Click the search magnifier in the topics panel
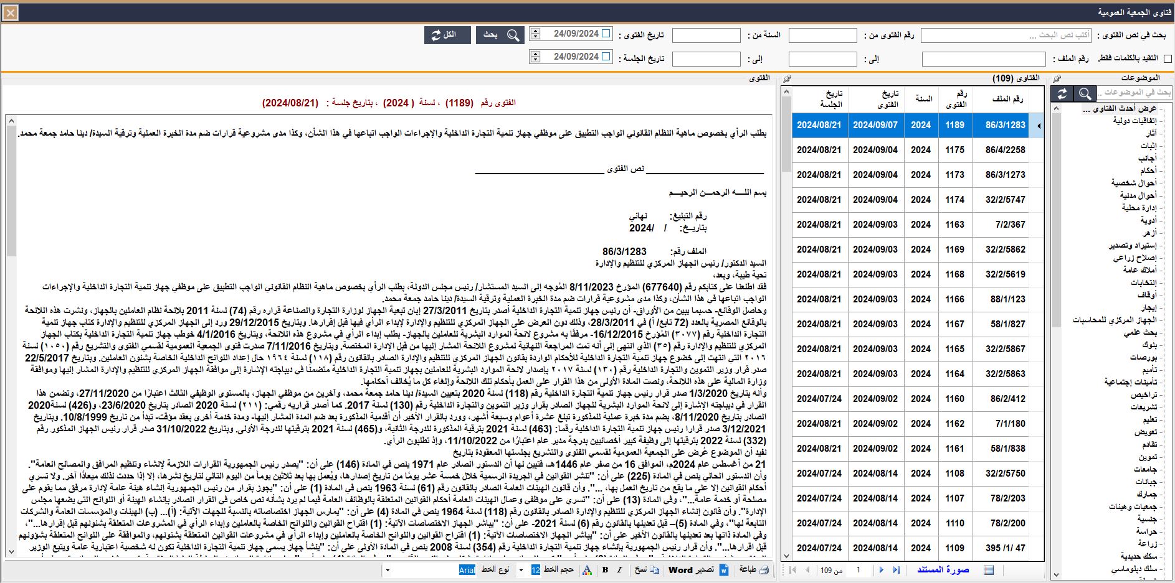 (x=1085, y=93)
